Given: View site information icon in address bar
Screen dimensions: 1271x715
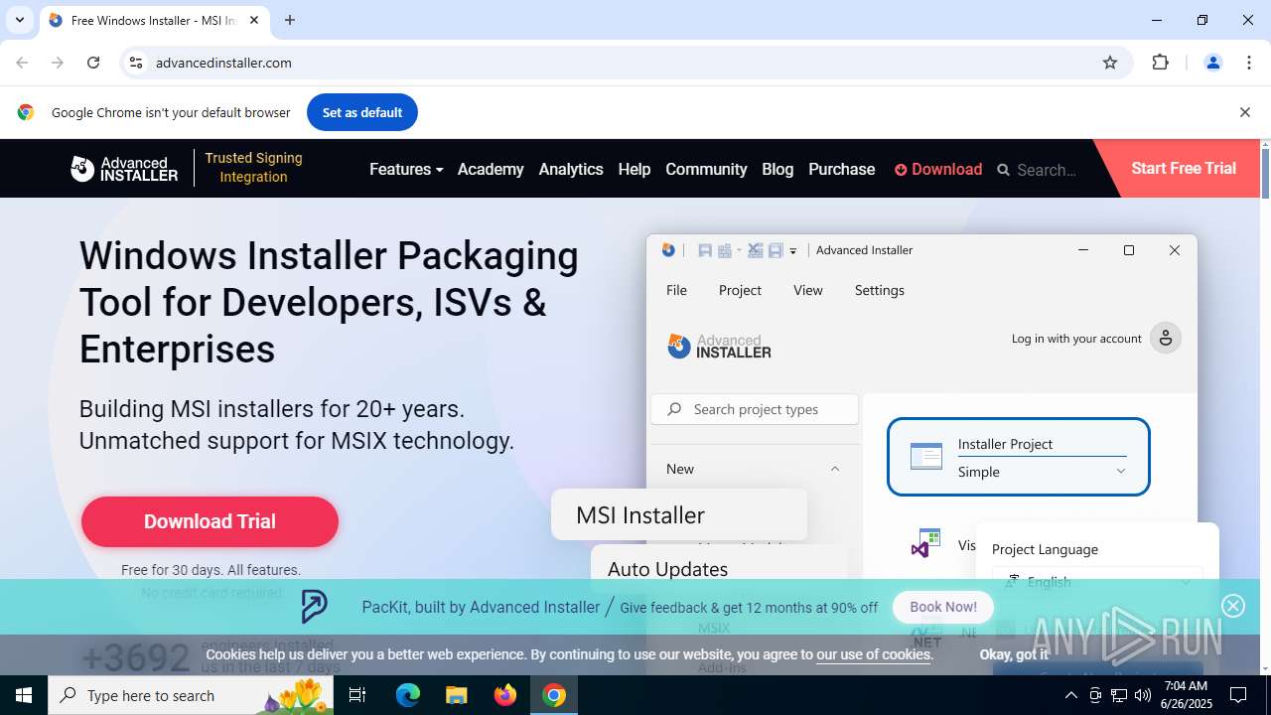Looking at the screenshot, I should click(136, 63).
